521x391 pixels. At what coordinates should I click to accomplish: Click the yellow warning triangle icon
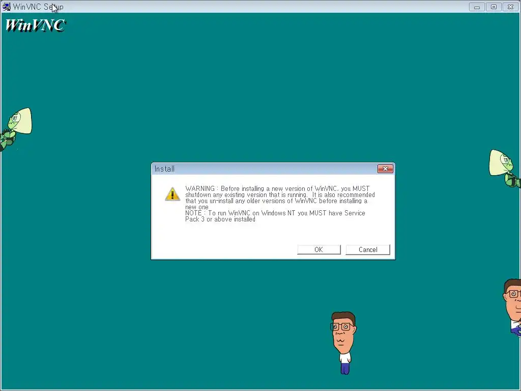(172, 194)
